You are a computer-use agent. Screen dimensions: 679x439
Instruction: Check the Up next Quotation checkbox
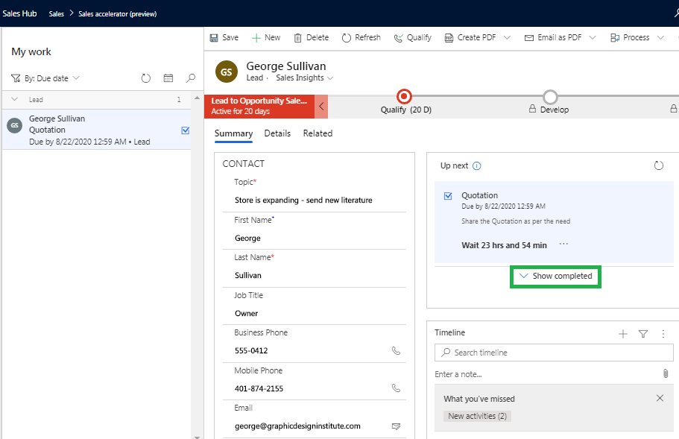448,196
